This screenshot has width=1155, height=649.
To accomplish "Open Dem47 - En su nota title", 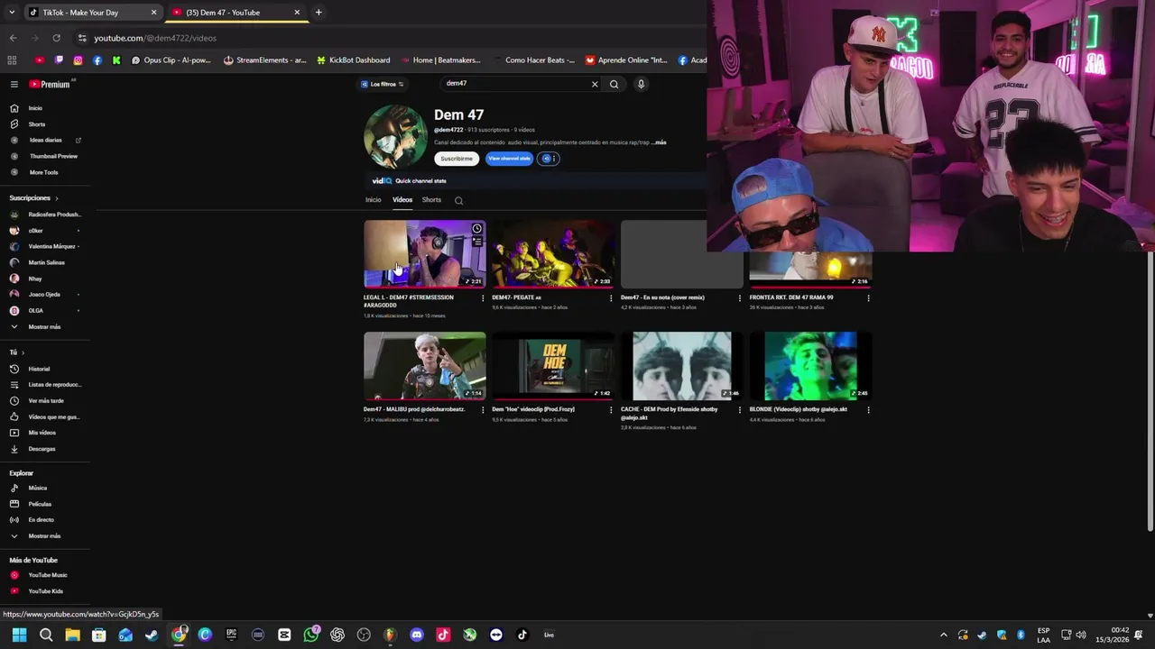I will point(662,297).
